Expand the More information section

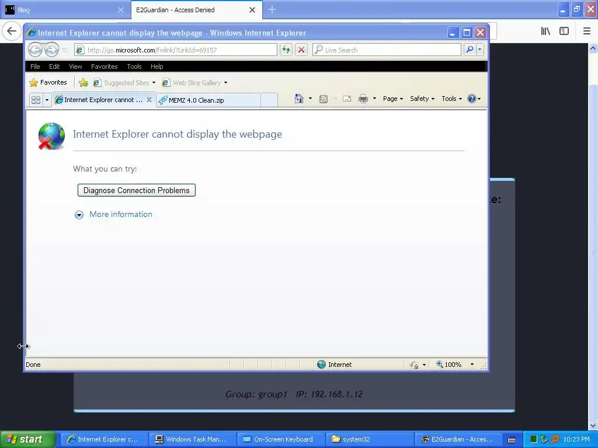click(x=79, y=215)
